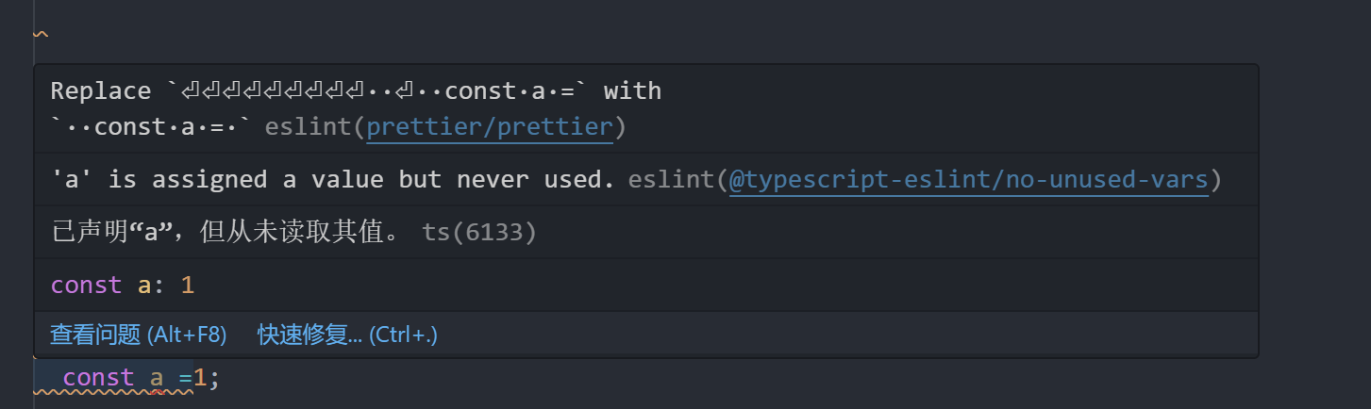Click the const keyword in the editor line
Image resolution: width=1371 pixels, height=409 pixels.
[x=98, y=378]
